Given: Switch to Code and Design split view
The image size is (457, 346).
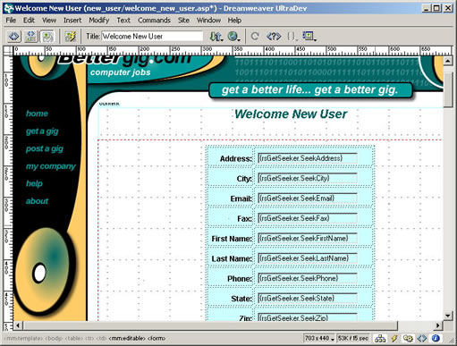Looking at the screenshot, I should 31,37.
